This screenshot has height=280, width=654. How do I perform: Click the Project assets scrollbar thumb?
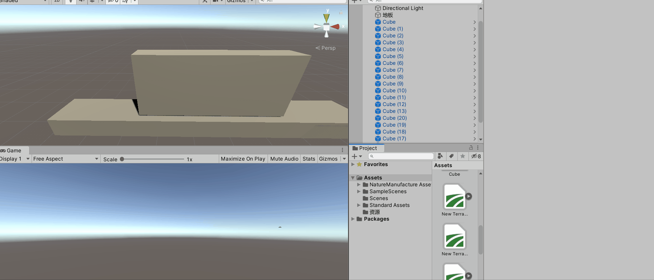481,240
